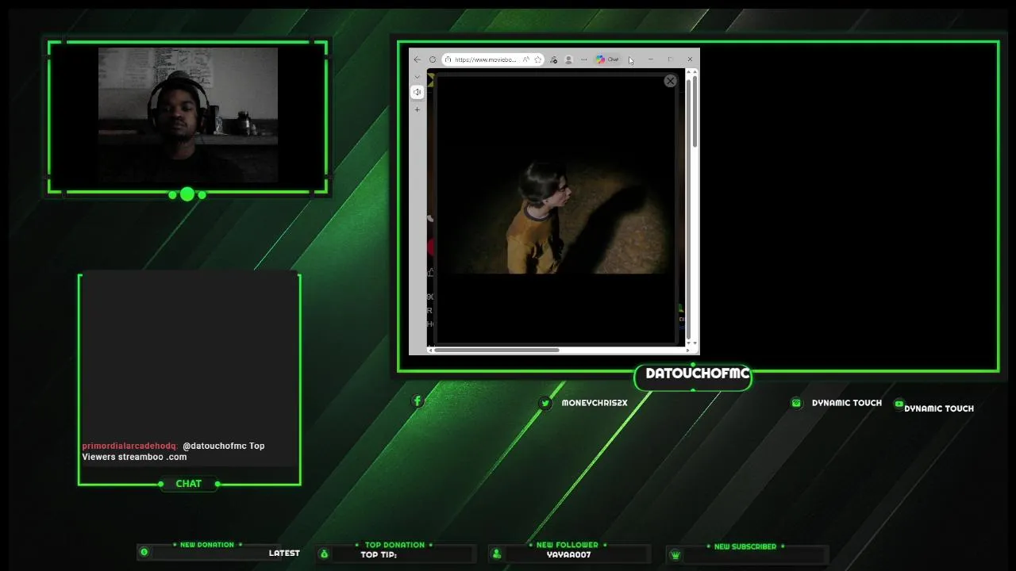Viewport: 1016px width, 571px height.
Task: Open the media/collections toolbar icon
Action: tap(553, 59)
